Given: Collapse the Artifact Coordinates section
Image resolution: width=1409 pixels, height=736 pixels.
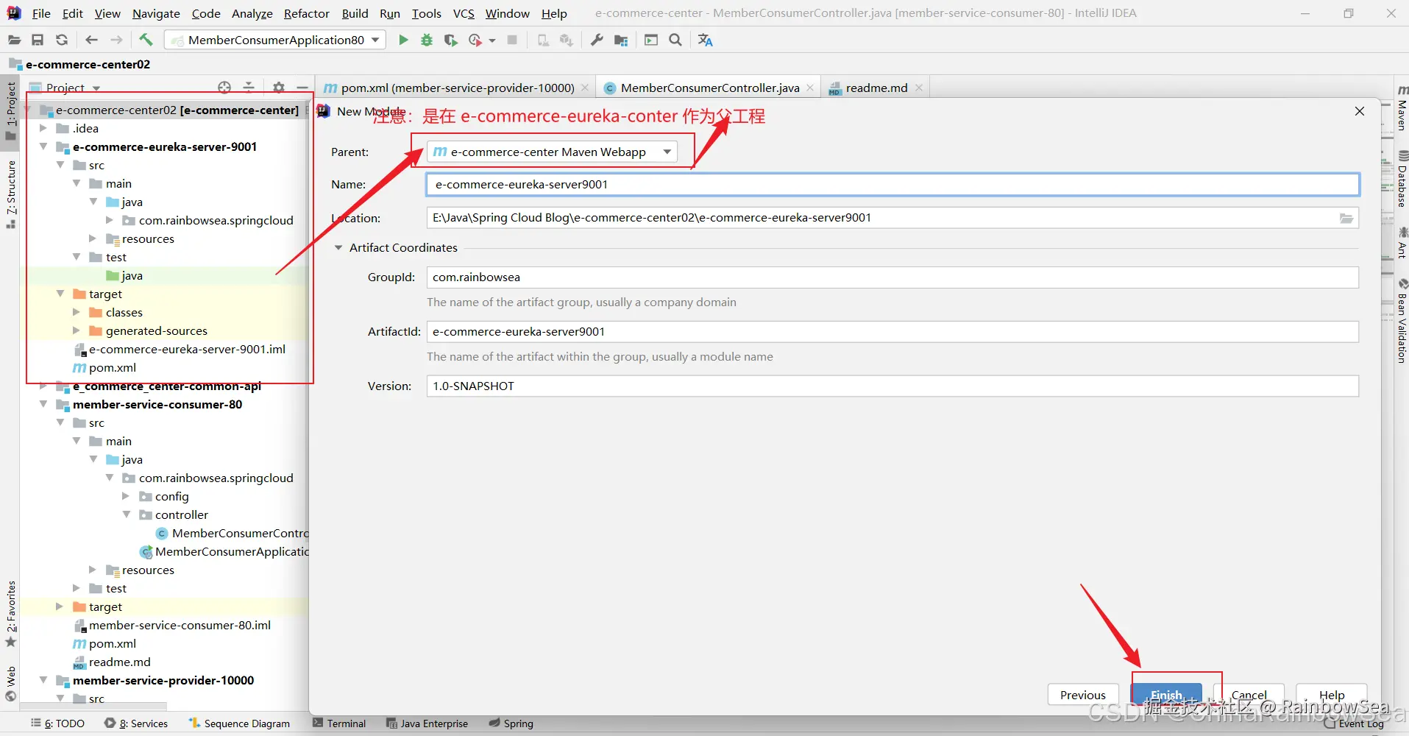Looking at the screenshot, I should [x=338, y=248].
